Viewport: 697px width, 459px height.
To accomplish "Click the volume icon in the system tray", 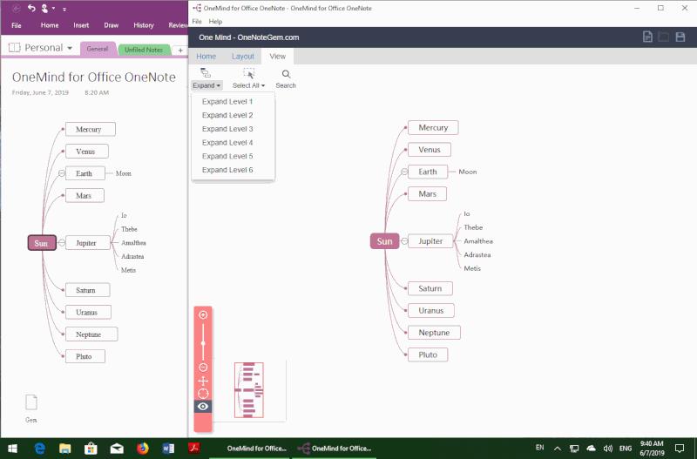I will coord(607,449).
